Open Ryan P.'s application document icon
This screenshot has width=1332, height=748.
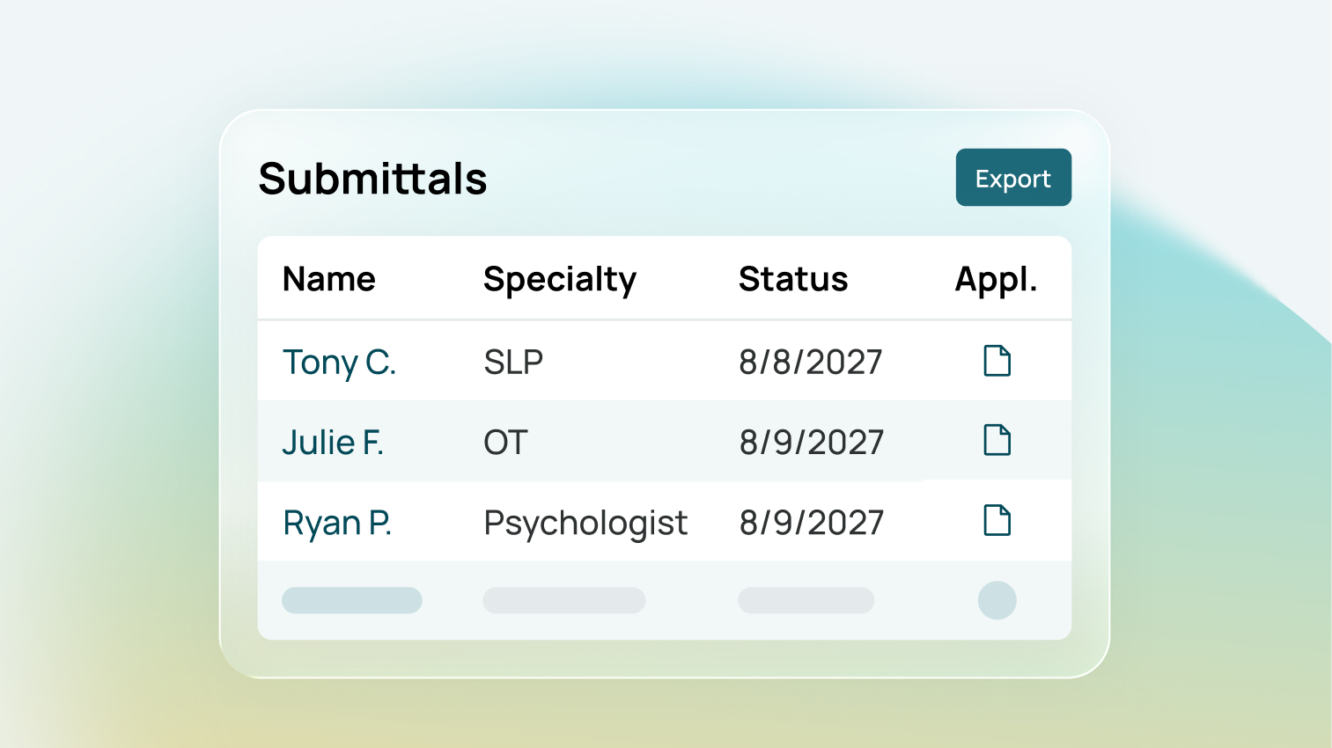(997, 520)
